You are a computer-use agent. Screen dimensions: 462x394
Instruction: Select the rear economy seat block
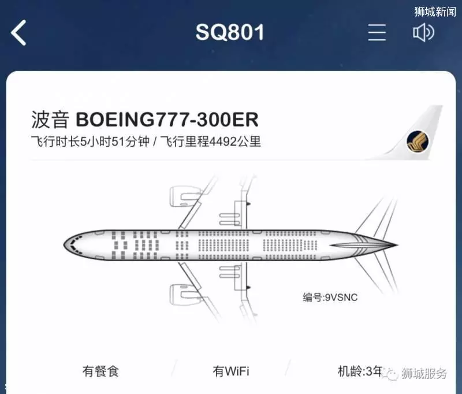[x=290, y=245]
